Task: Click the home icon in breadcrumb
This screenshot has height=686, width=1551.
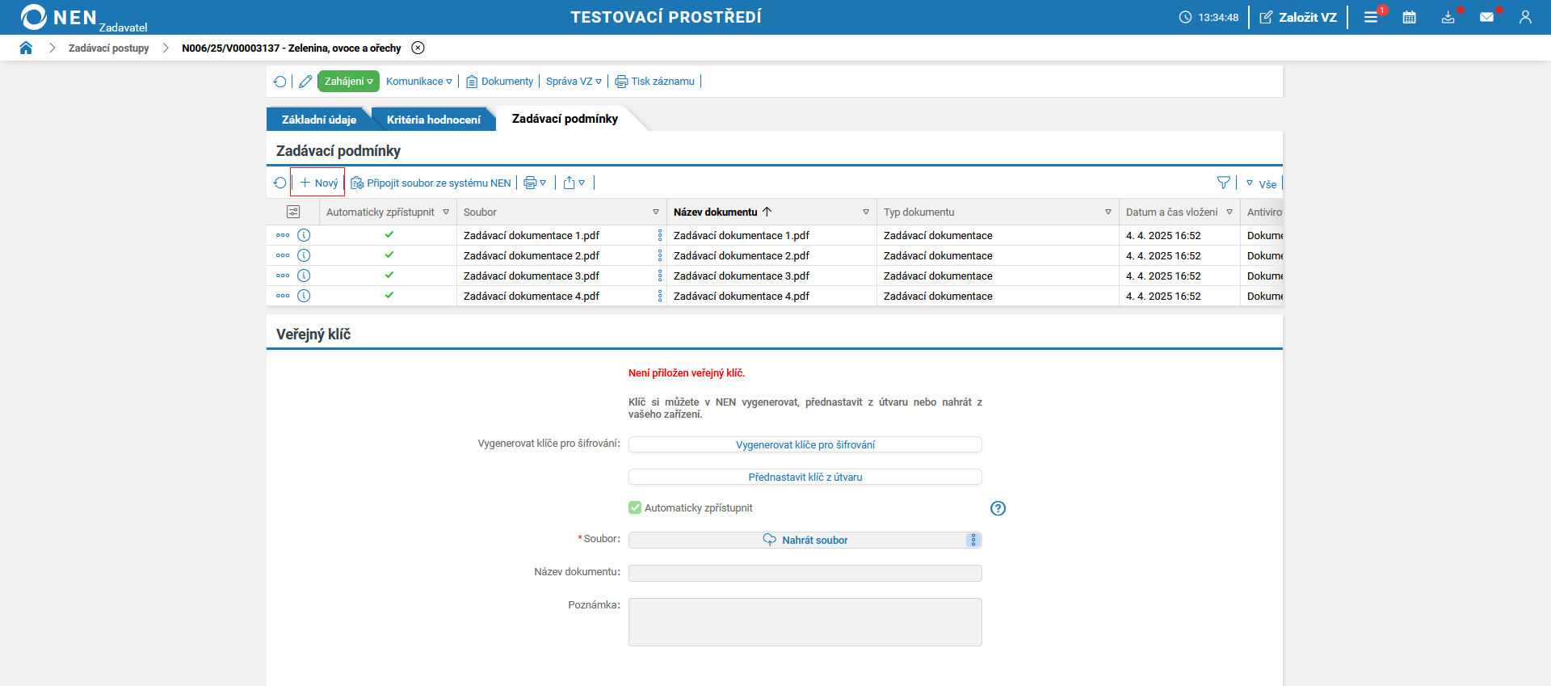Action: 26,48
